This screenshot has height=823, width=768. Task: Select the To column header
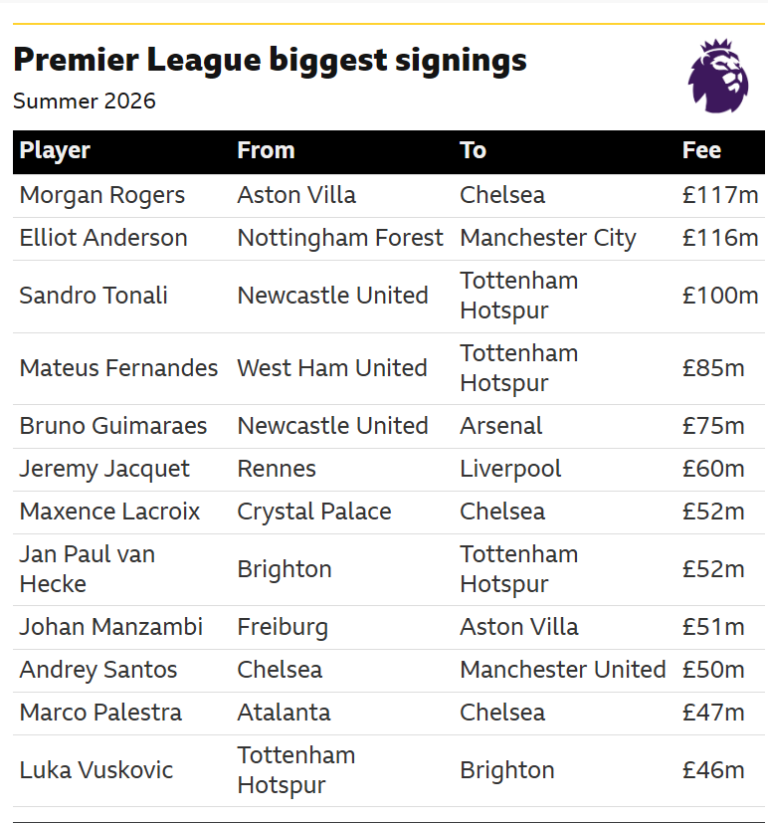(474, 150)
